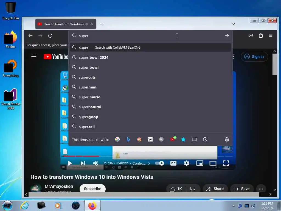Open a new tab with plus
281x211 pixels.
click(x=102, y=24)
